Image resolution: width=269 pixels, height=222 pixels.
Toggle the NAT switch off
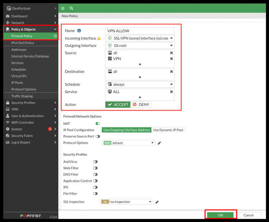98,124
